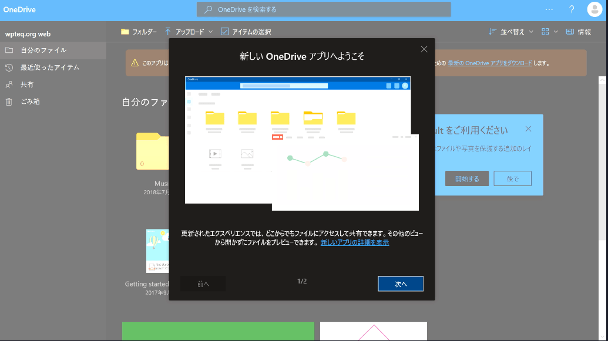Screen dimensions: 608x341
Task: Click the sort order icon
Action: pos(492,31)
